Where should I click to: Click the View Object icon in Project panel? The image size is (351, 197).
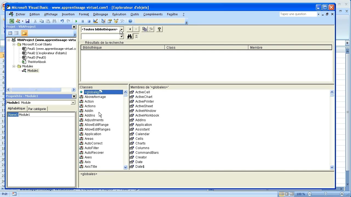16,33
